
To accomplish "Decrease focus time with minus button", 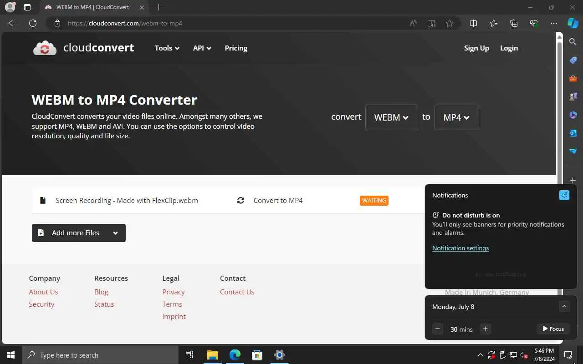I will coord(438,329).
